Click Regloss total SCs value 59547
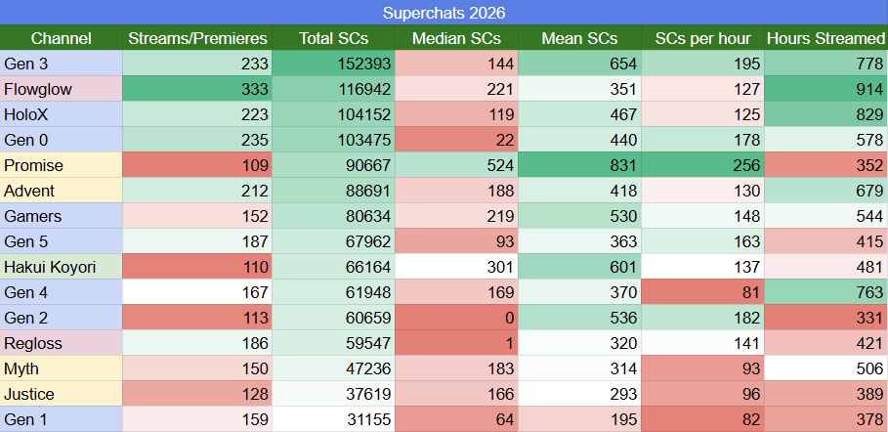 point(333,343)
